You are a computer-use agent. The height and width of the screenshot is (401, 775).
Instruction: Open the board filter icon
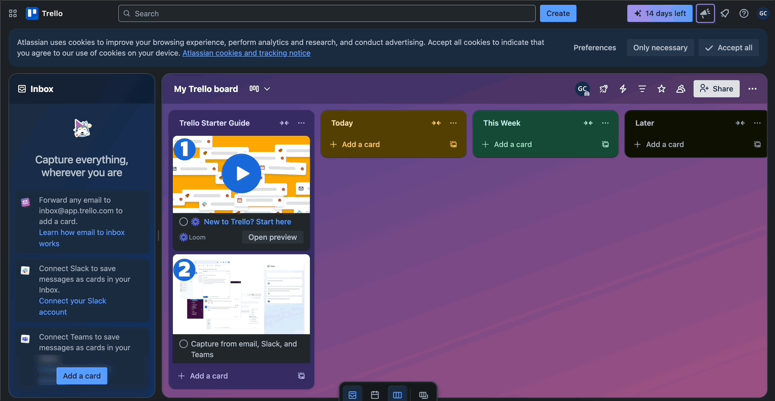click(x=642, y=89)
